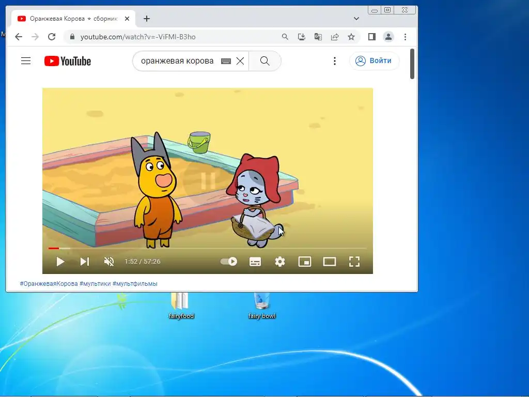Viewport: 529px width, 397px height.
Task: Toggle subtitles in the player
Action: (x=255, y=262)
